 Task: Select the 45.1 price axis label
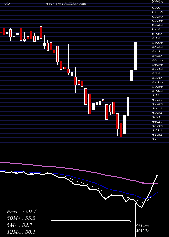point(157,117)
